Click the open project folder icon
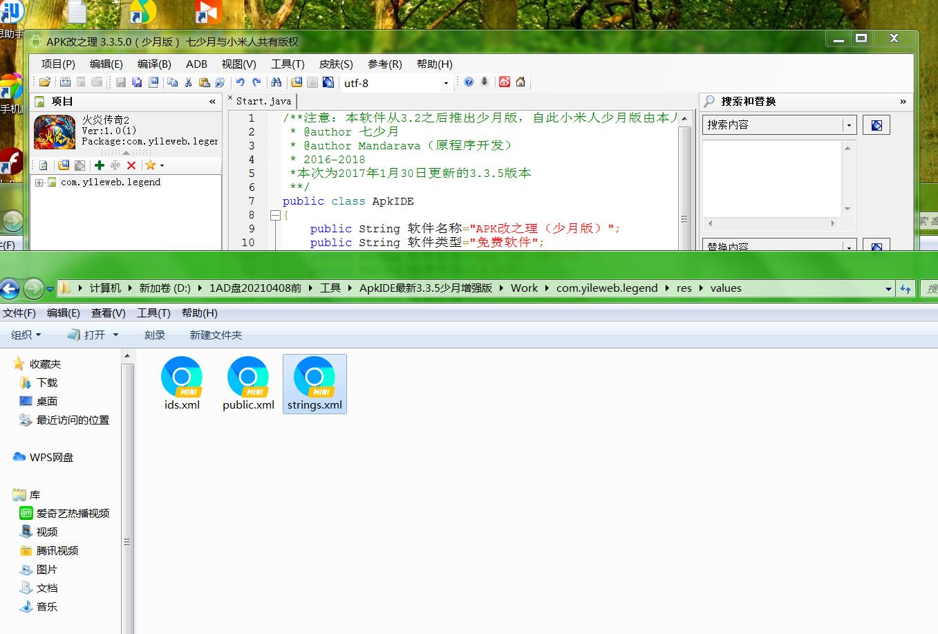 coord(44,82)
